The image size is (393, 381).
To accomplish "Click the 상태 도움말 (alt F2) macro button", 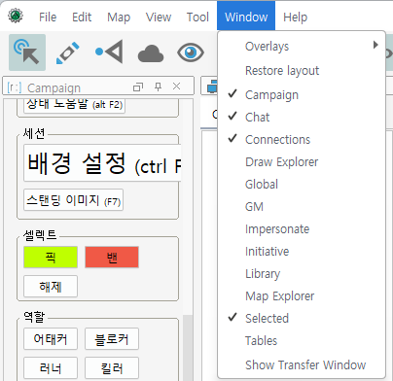I will point(74,106).
